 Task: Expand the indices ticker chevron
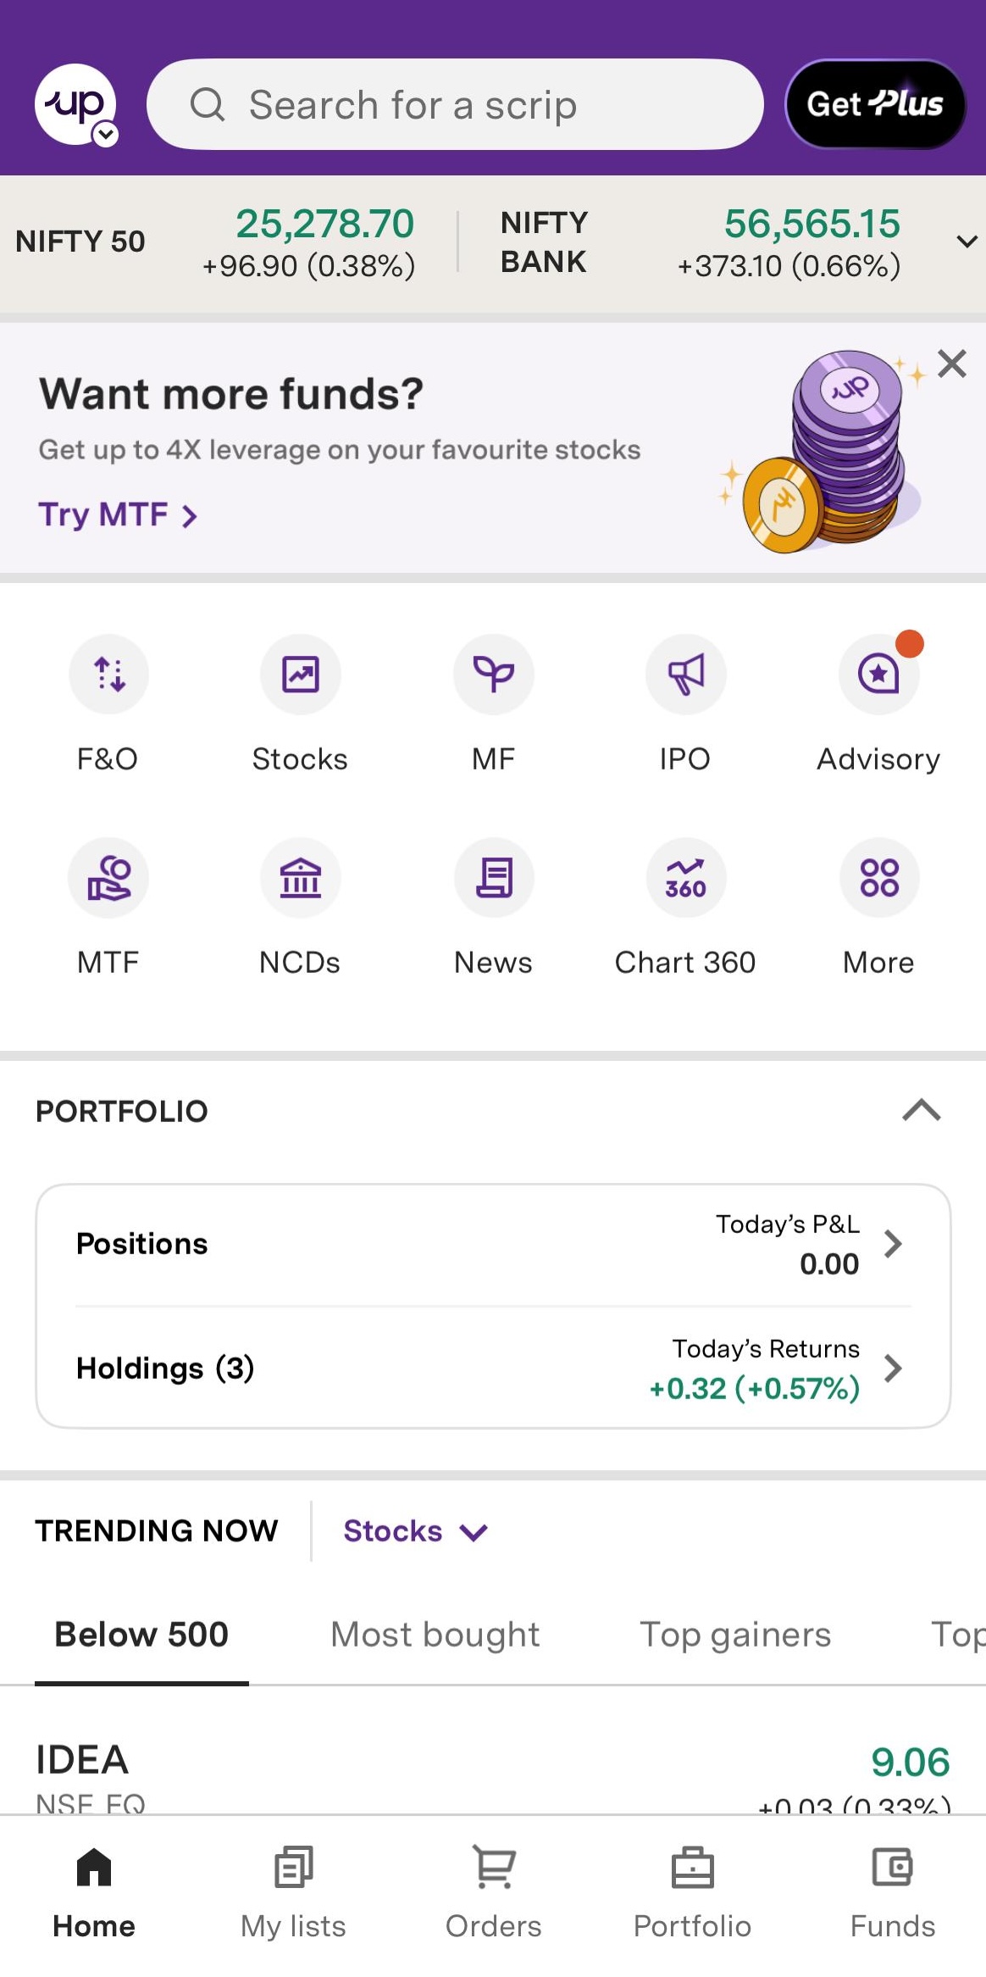pyautogui.click(x=967, y=242)
